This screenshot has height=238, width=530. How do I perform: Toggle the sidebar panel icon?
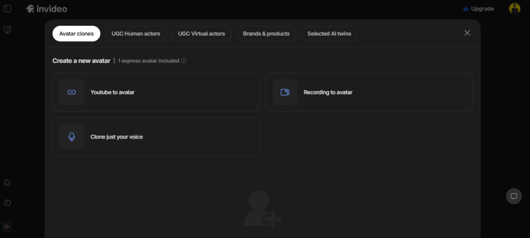(7, 9)
